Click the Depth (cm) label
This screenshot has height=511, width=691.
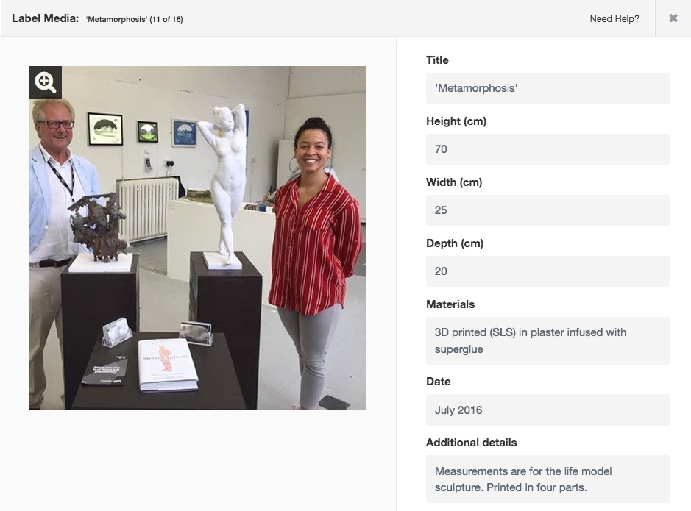click(454, 243)
